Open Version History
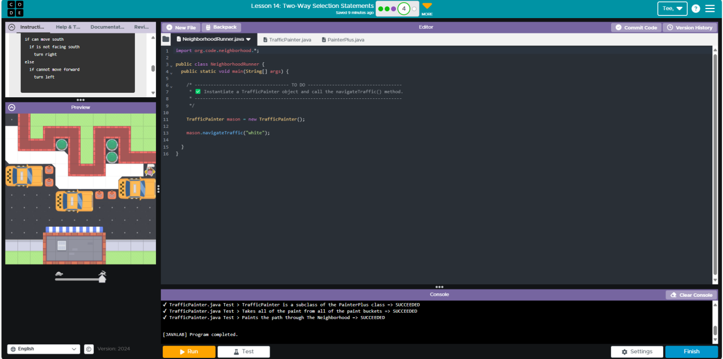The image size is (723, 359). pyautogui.click(x=689, y=27)
